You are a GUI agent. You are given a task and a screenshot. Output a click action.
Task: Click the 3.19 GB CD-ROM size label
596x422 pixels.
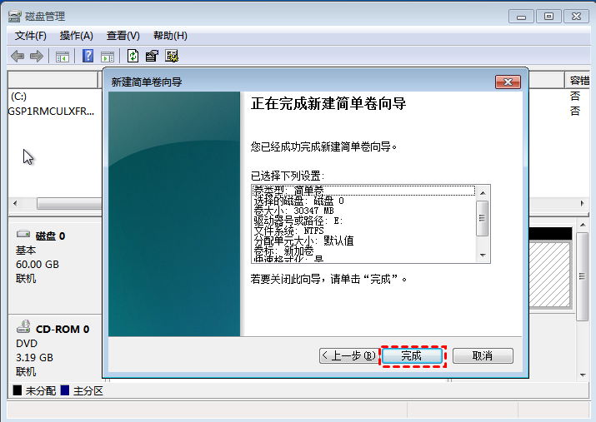click(34, 357)
